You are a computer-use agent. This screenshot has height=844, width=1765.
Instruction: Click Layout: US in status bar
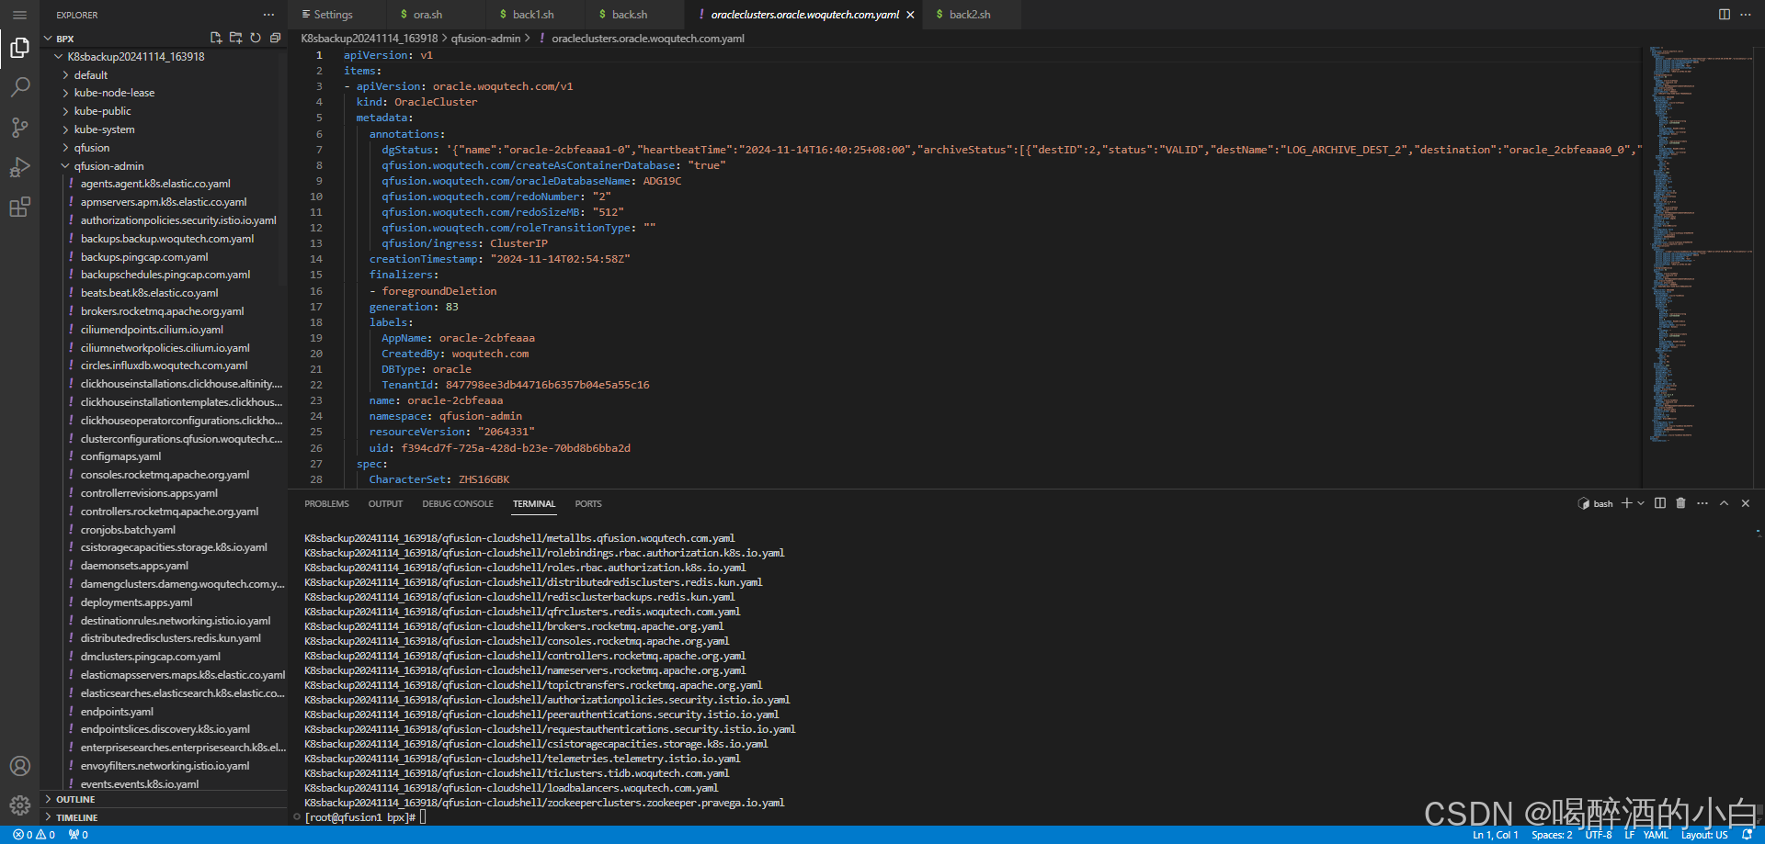[x=1704, y=835]
